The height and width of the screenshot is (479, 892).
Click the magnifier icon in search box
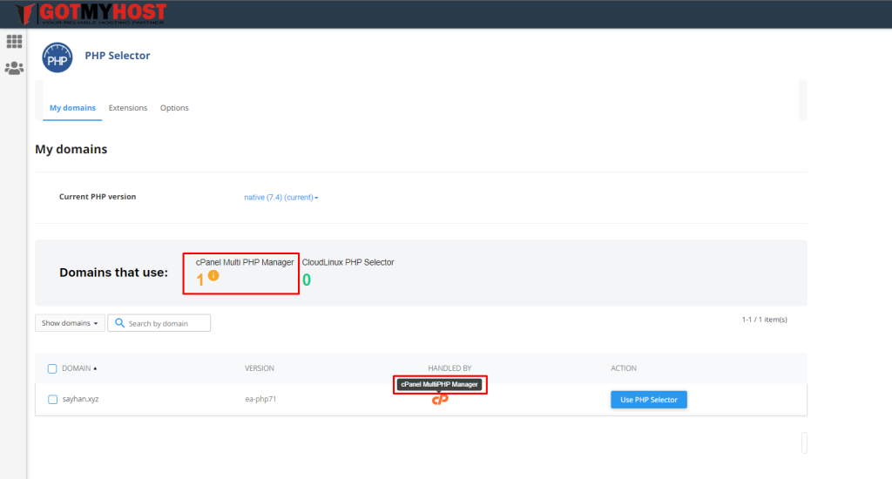point(119,323)
